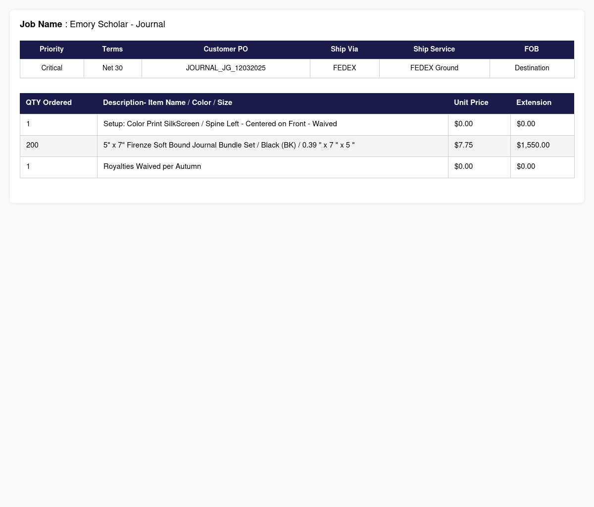594x507 pixels.
Task: Click the Customer PO column header
Action: tap(226, 50)
